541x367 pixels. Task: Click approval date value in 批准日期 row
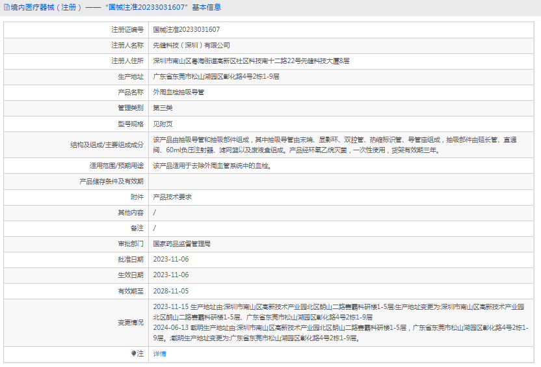pyautogui.click(x=171, y=259)
